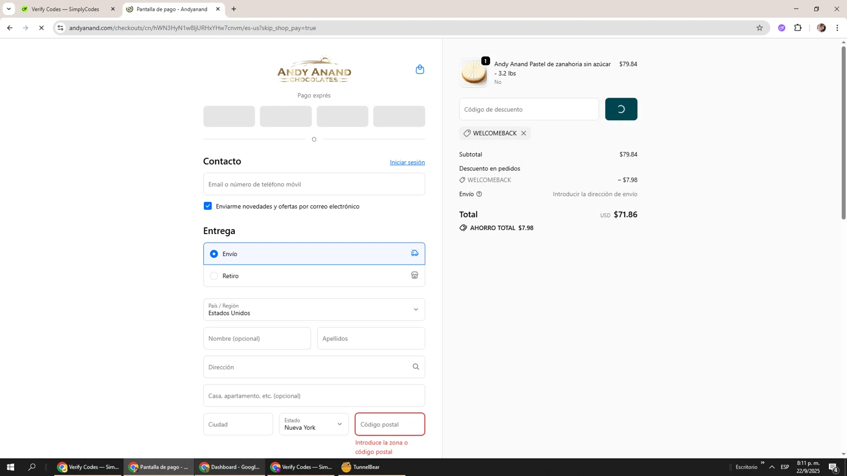Click the Casa, apartamento, etc. field

tap(314, 395)
